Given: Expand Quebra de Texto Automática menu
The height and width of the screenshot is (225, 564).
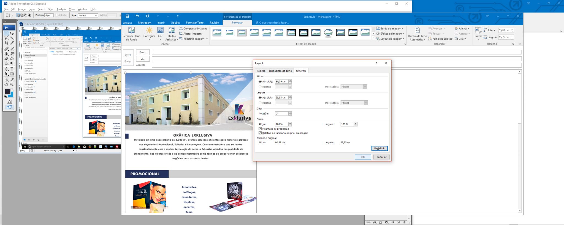Looking at the screenshot, I should click(417, 35).
